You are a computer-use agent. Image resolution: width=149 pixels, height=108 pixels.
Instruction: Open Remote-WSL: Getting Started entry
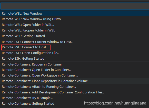pyautogui.click(x=74, y=36)
